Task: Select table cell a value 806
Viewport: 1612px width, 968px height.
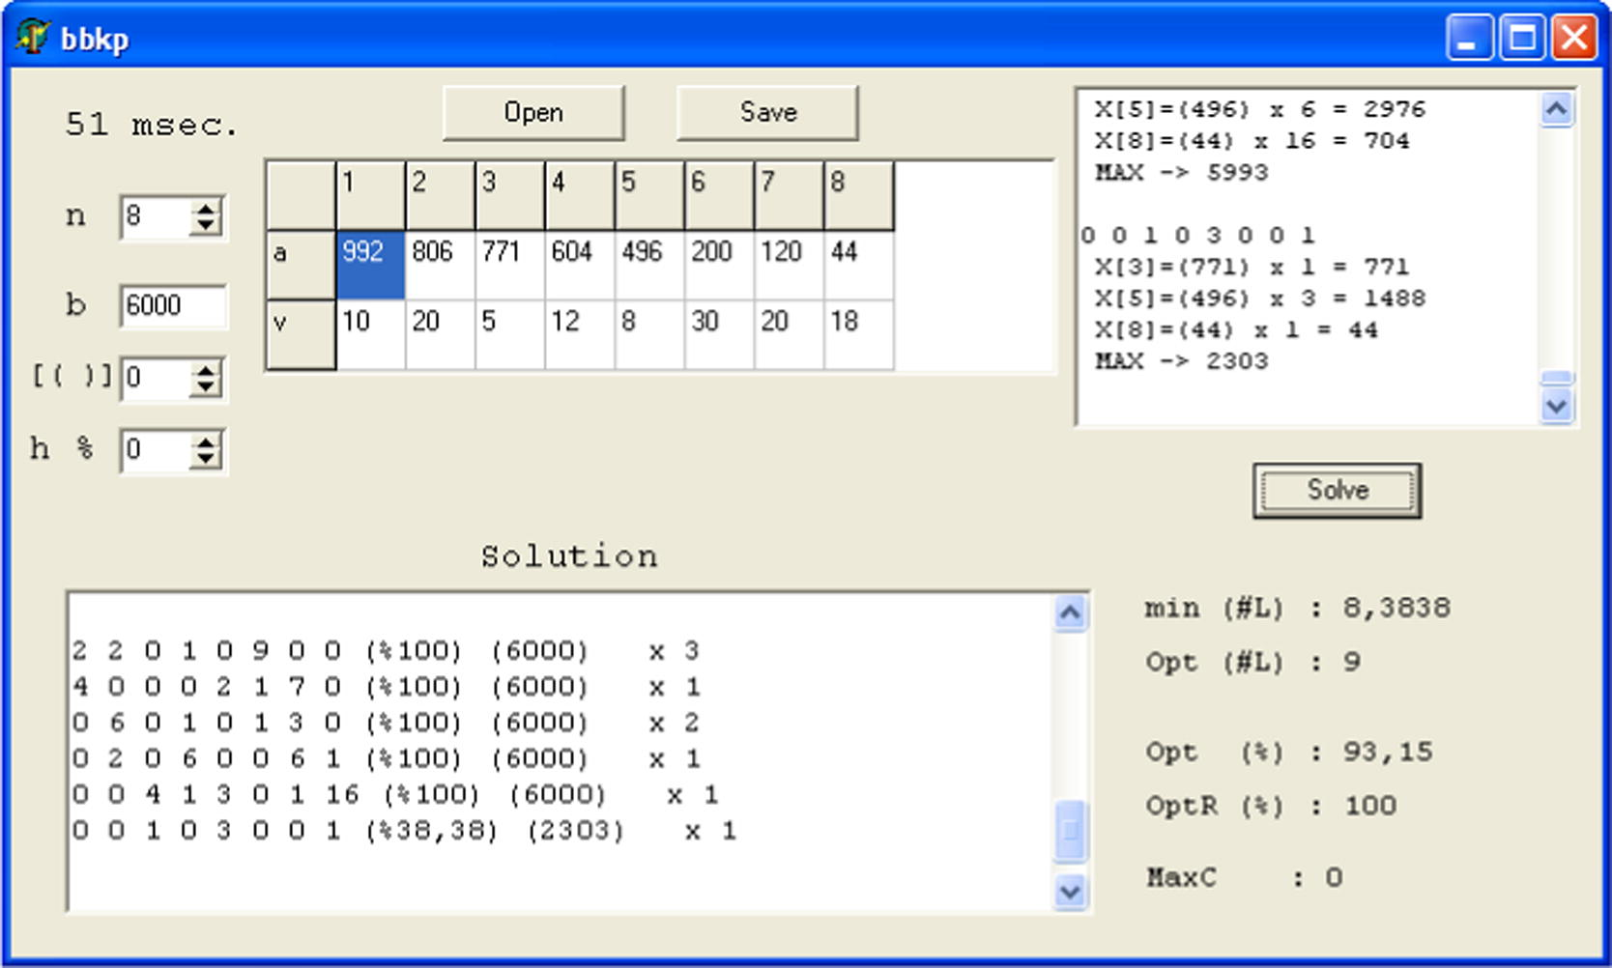Action: point(441,265)
